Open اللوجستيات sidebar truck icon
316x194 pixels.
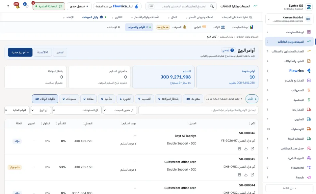[309, 129]
